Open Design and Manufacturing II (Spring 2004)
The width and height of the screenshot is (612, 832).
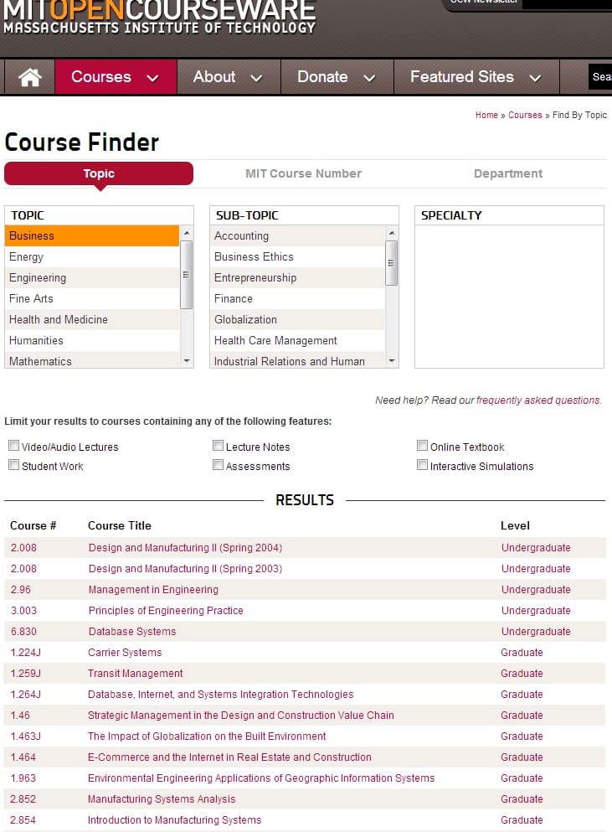[185, 548]
